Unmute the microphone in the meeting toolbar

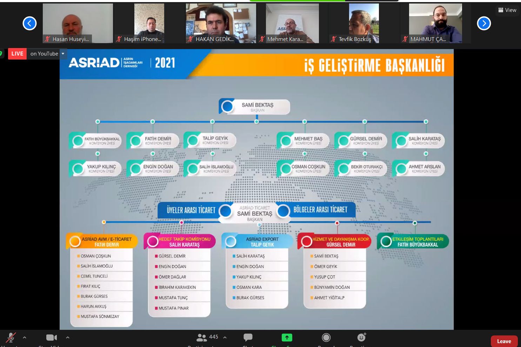click(x=11, y=337)
